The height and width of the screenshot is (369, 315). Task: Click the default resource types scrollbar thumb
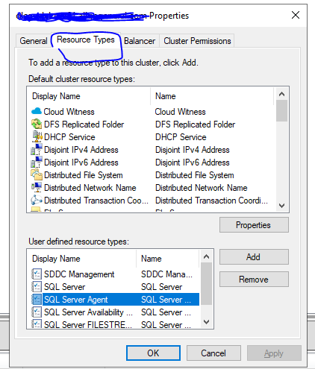coord(281,110)
